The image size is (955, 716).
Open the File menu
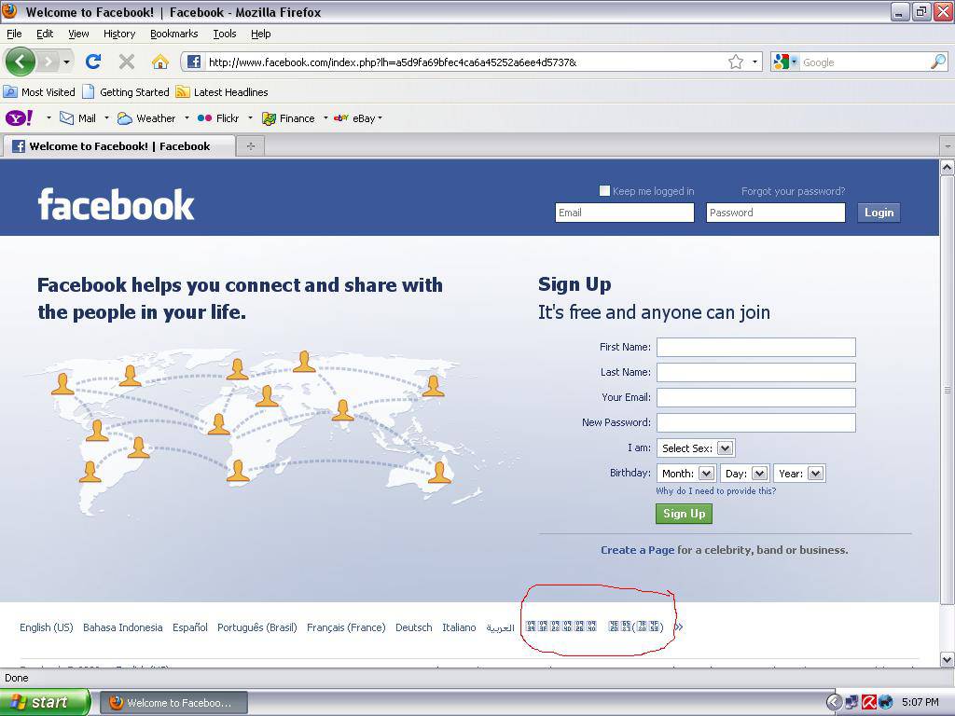tap(14, 34)
